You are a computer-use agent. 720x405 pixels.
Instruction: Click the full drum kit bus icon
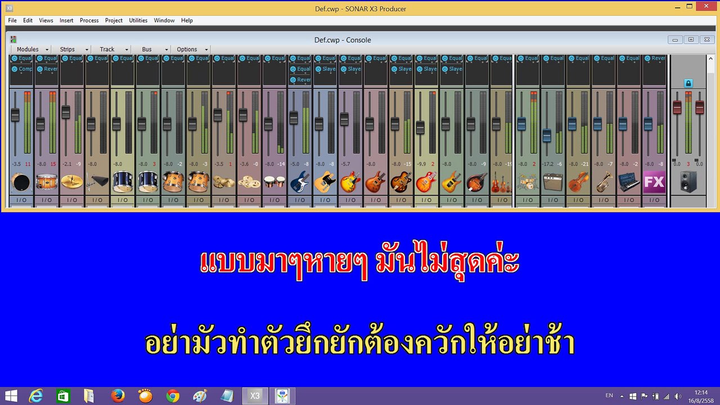[527, 182]
